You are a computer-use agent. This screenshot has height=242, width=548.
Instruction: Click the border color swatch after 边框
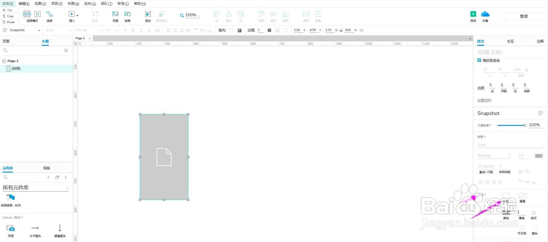pos(269,30)
